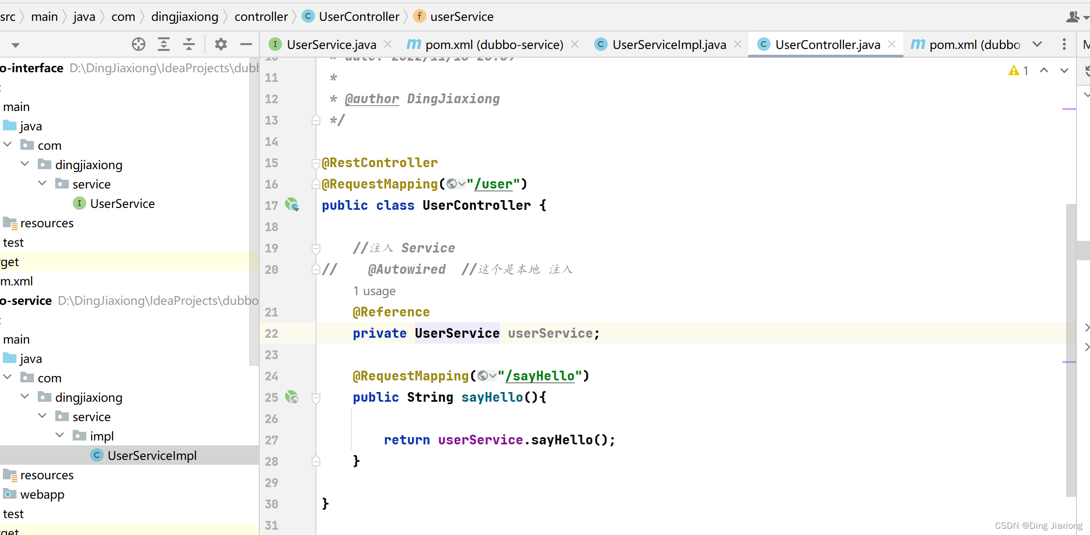Select the UserService interface in project tree

click(x=114, y=204)
